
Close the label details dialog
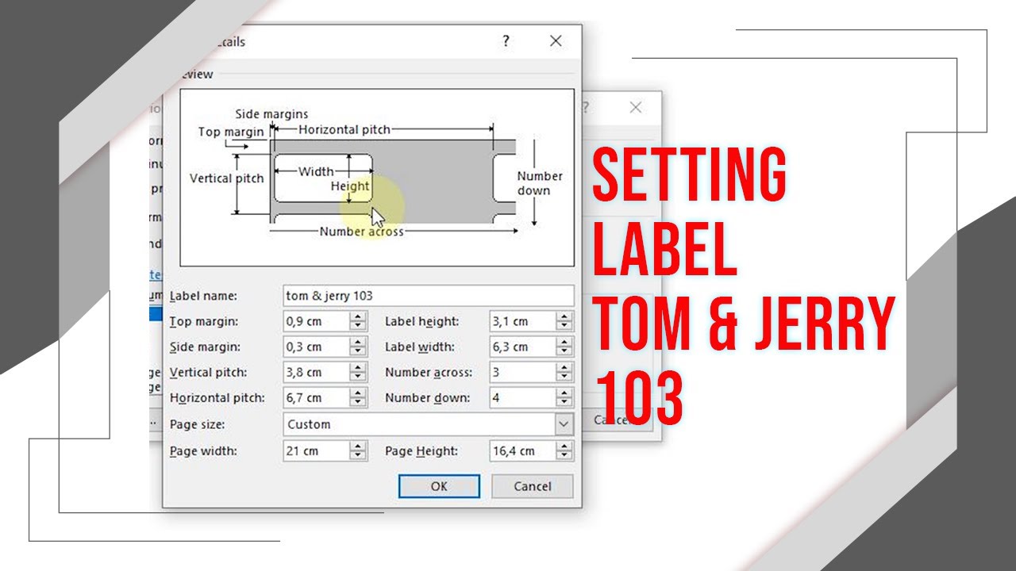tap(556, 41)
